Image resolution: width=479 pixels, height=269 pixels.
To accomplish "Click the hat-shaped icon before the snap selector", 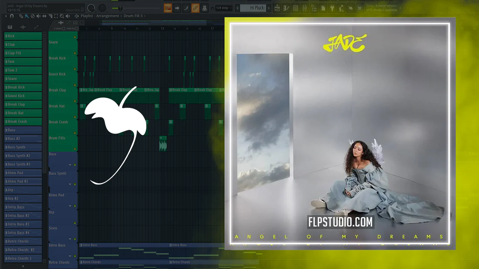I will coord(204,8).
